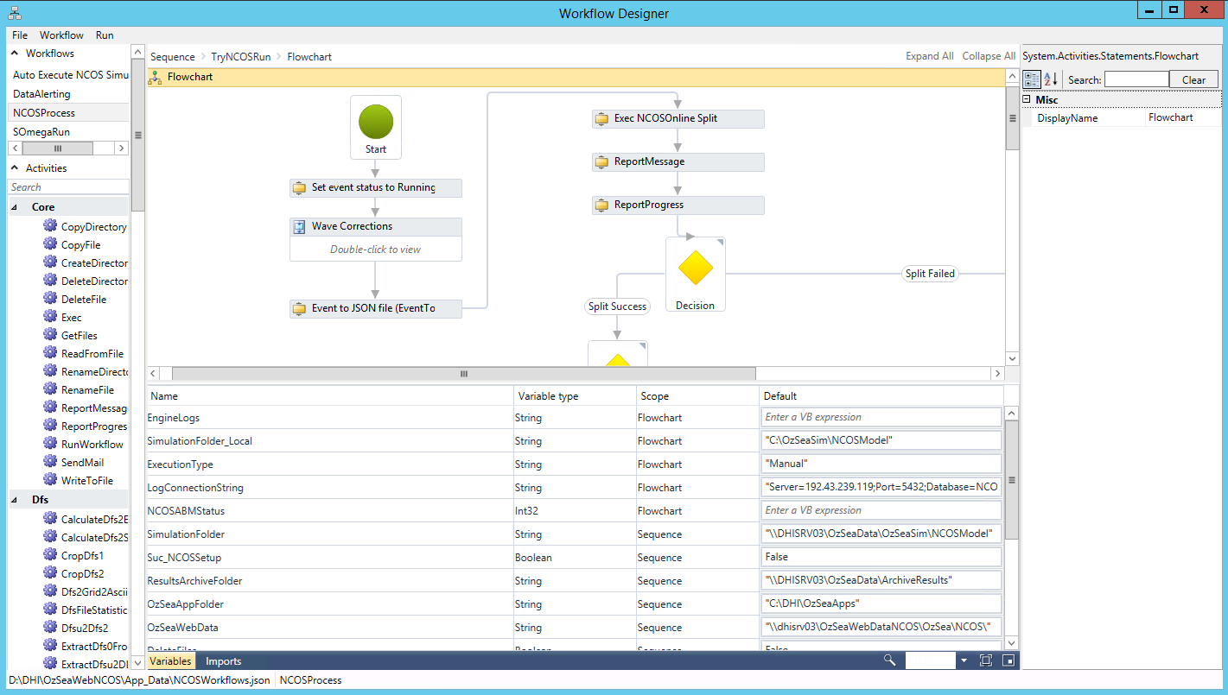Click the magnifier zoom icon in designer footer

coord(889,660)
